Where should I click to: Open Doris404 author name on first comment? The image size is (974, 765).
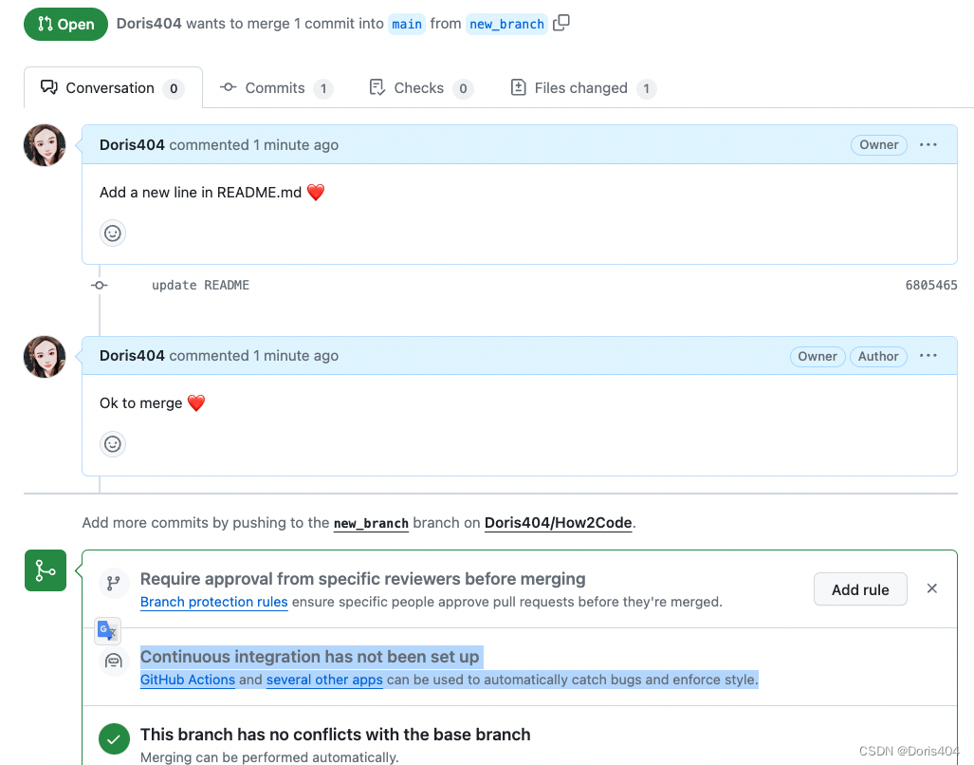132,145
